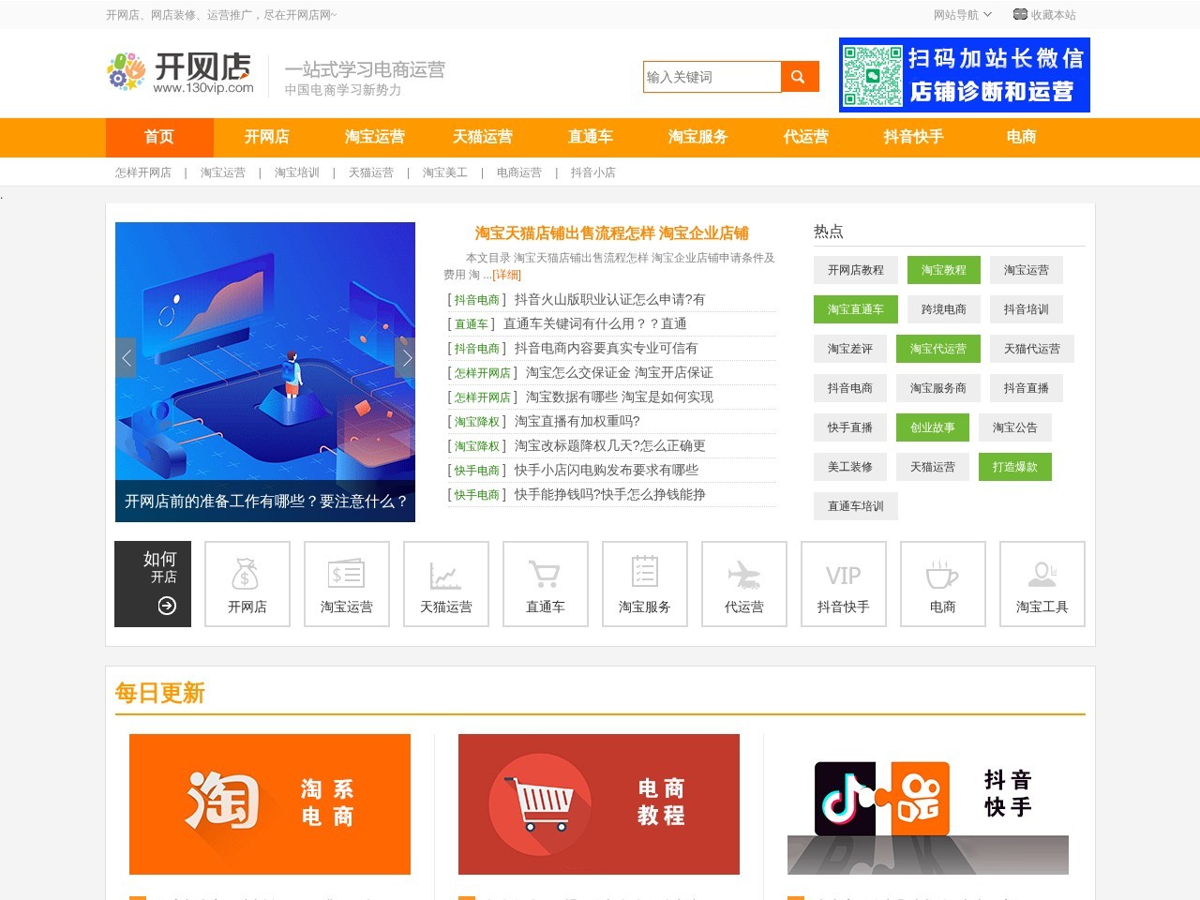
Task: Click the 跨境电商 hot tag
Action: pos(944,309)
